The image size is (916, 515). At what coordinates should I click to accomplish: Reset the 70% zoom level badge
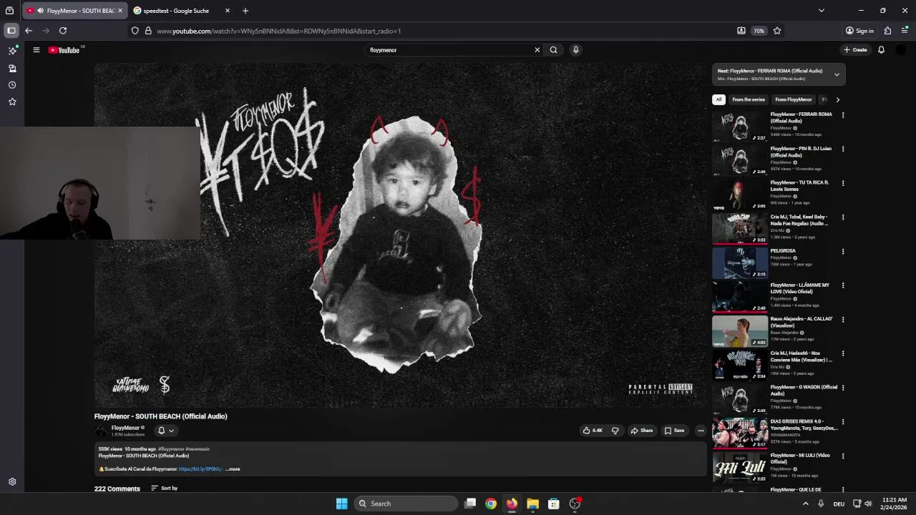pyautogui.click(x=759, y=31)
